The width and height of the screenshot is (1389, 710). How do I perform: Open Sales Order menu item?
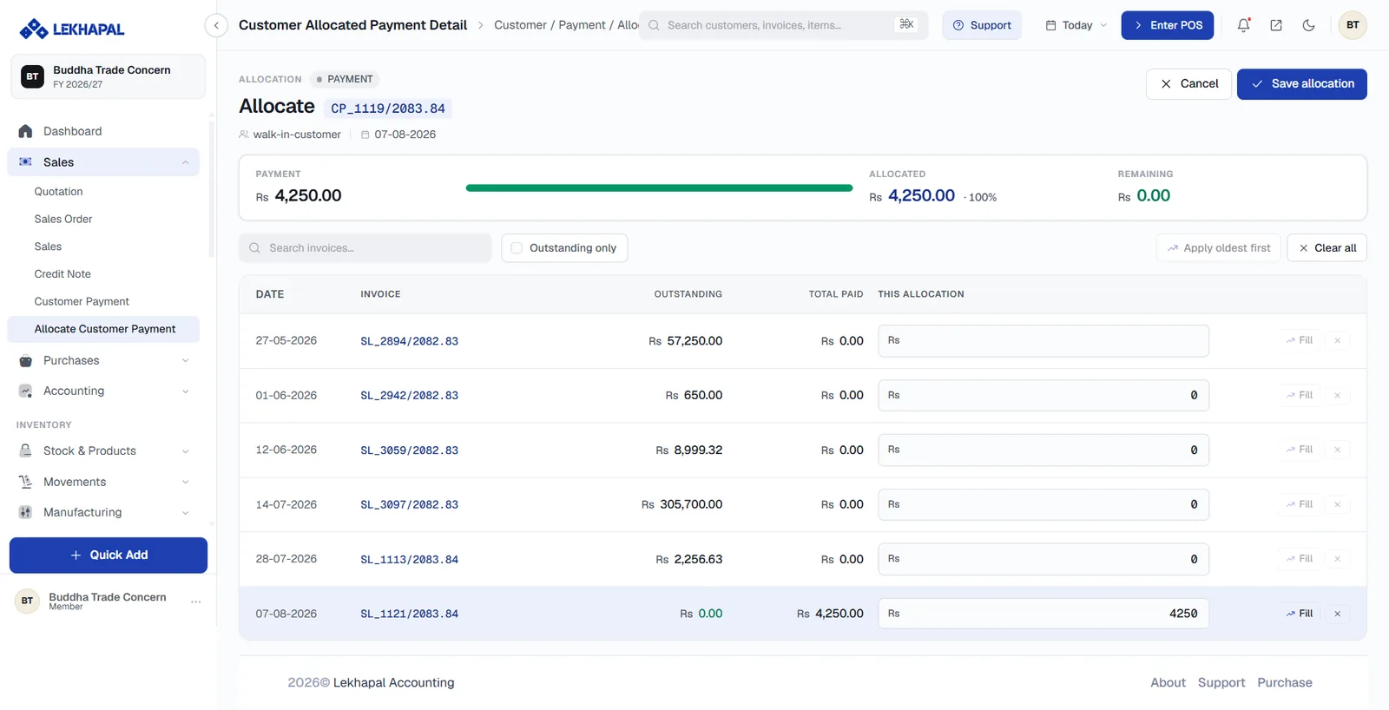[x=63, y=220]
